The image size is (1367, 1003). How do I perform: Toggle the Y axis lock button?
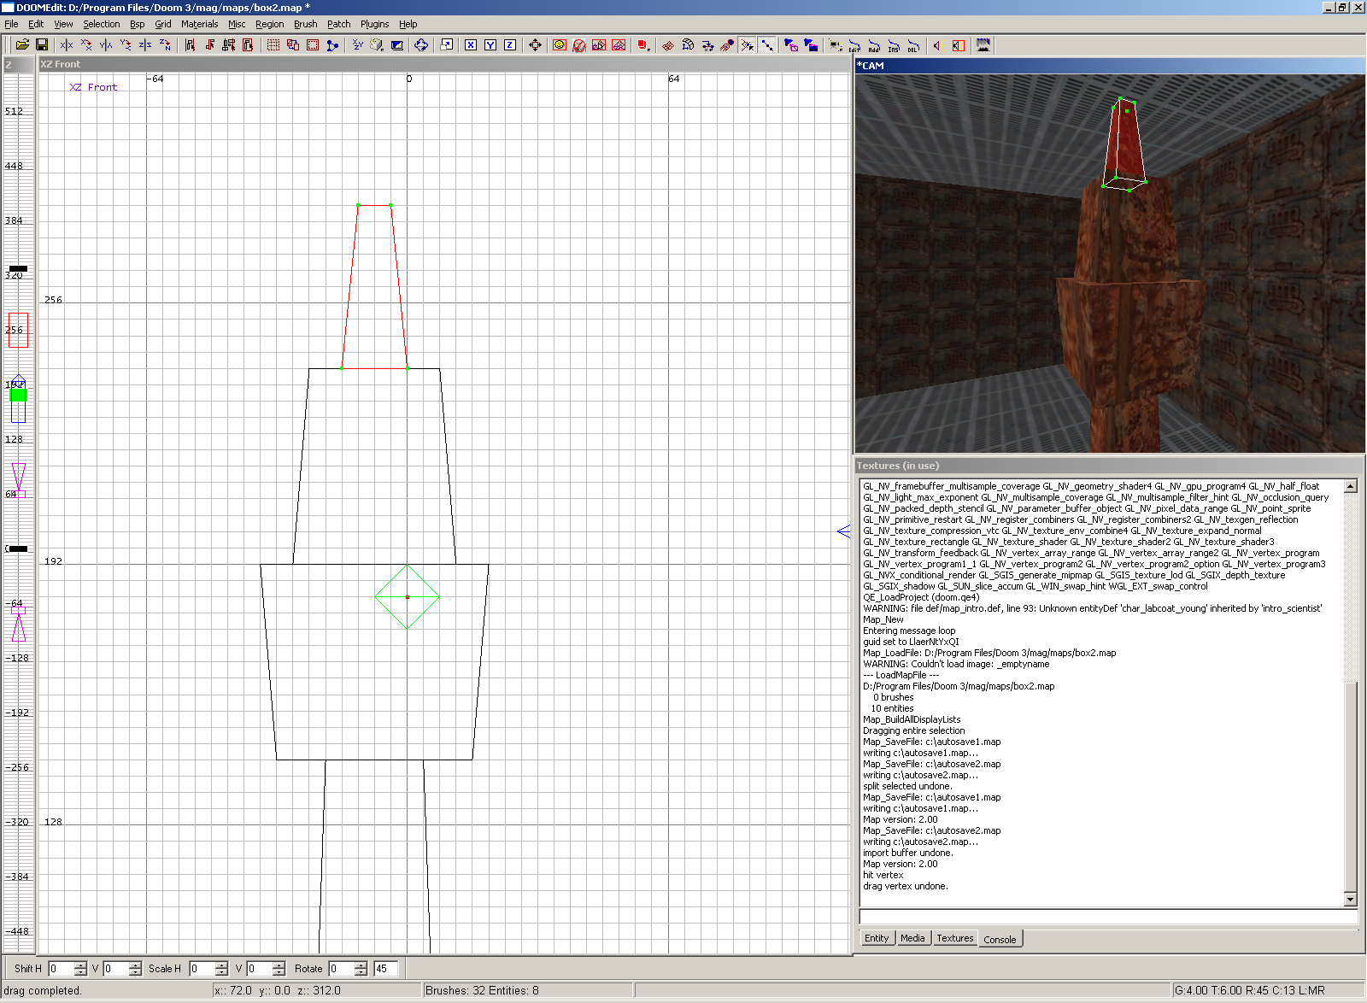tap(490, 45)
